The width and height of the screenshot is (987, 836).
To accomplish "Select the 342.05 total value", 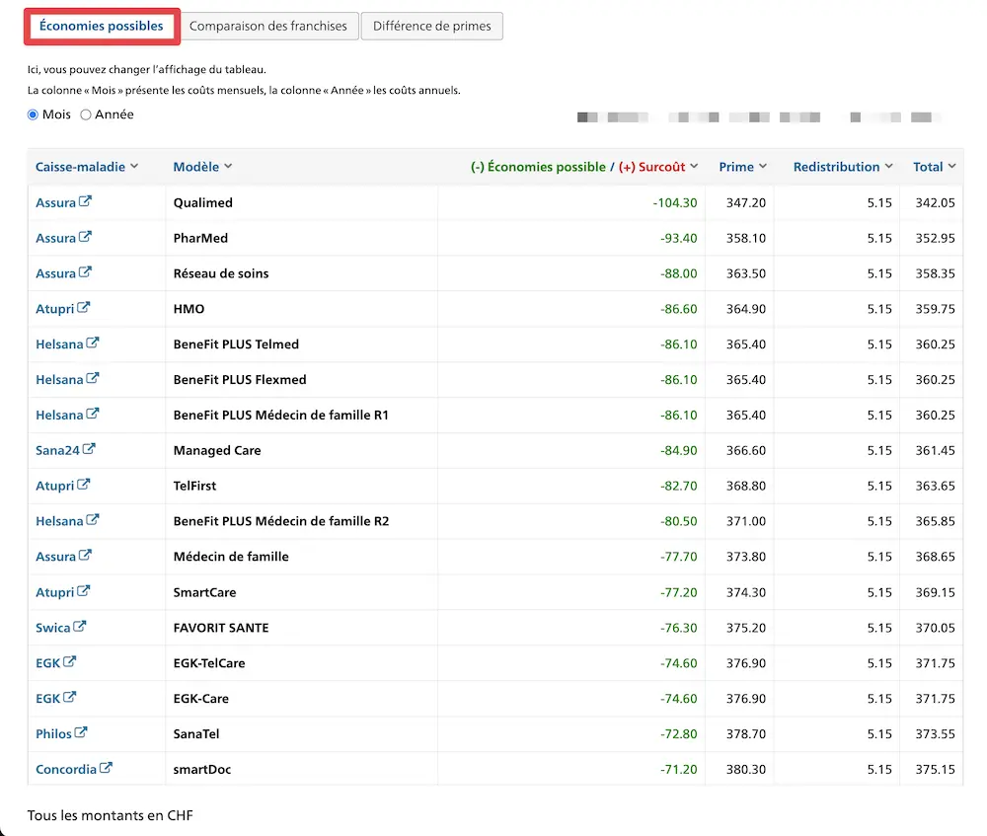I will pyautogui.click(x=935, y=202).
